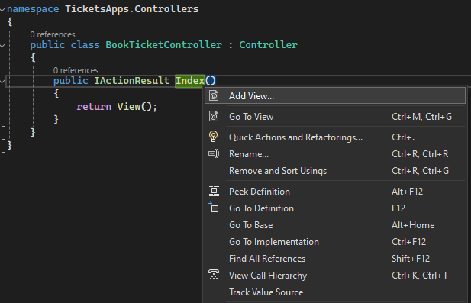The height and width of the screenshot is (303, 471).
Task: Click the Rename icon in menu
Action: click(x=214, y=153)
